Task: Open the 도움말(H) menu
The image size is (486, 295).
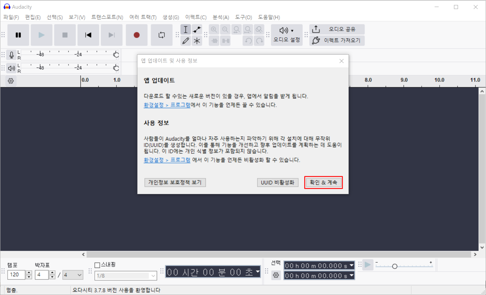Action: (x=269, y=17)
